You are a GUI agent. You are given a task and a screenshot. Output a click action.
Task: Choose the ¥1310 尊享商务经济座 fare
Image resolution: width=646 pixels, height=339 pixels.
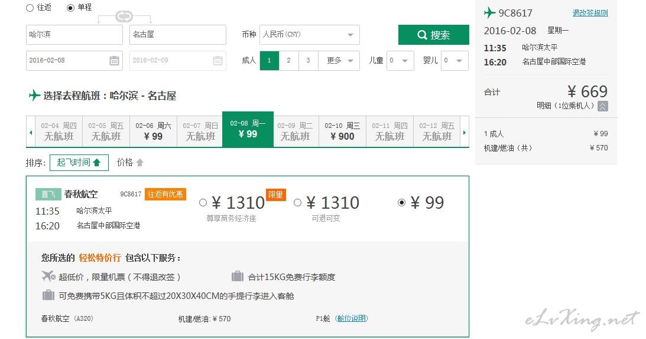(203, 203)
